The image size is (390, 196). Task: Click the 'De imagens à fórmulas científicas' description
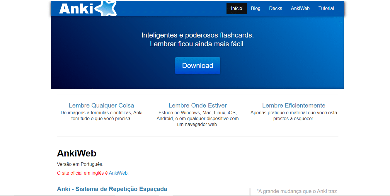pos(101,116)
